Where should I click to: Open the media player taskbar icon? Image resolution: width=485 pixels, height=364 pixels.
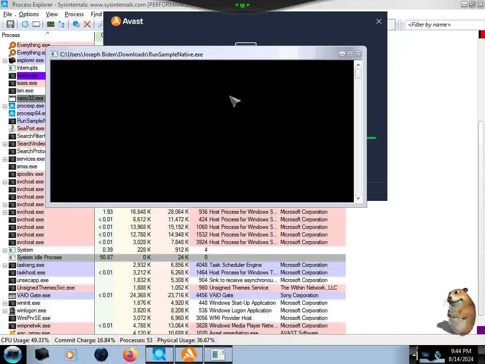click(x=71, y=355)
